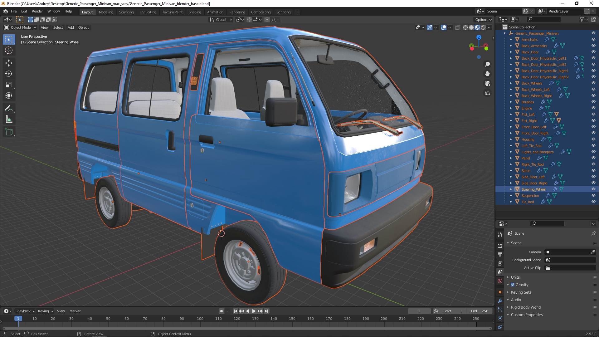Jump to the timeline end
Image resolution: width=599 pixels, height=337 pixels.
(266, 311)
